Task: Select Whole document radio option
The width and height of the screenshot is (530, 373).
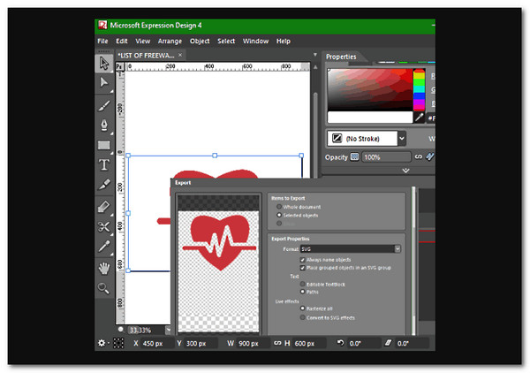Action: tap(279, 207)
